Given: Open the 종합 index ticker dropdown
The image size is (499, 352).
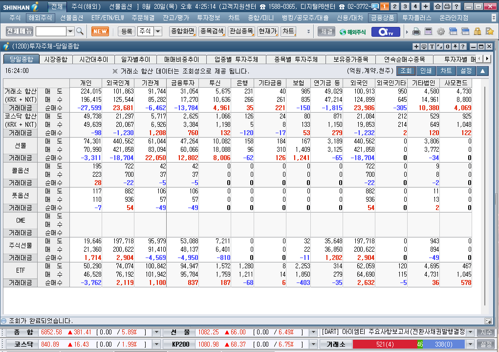Looking at the screenshot, I should pyautogui.click(x=156, y=332).
